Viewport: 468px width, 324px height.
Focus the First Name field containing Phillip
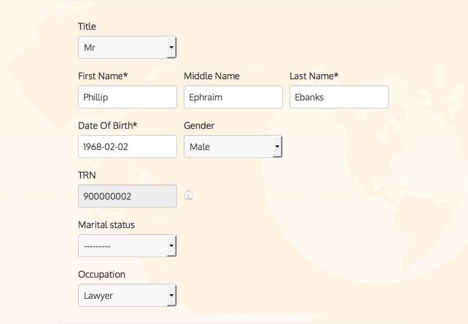[127, 97]
